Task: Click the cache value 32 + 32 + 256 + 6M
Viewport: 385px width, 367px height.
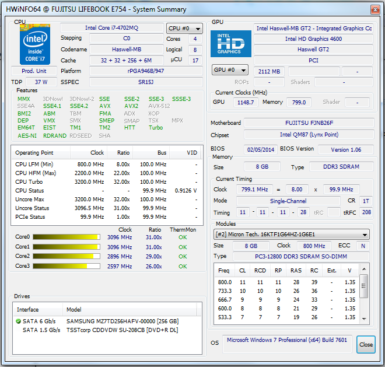Action: point(127,61)
